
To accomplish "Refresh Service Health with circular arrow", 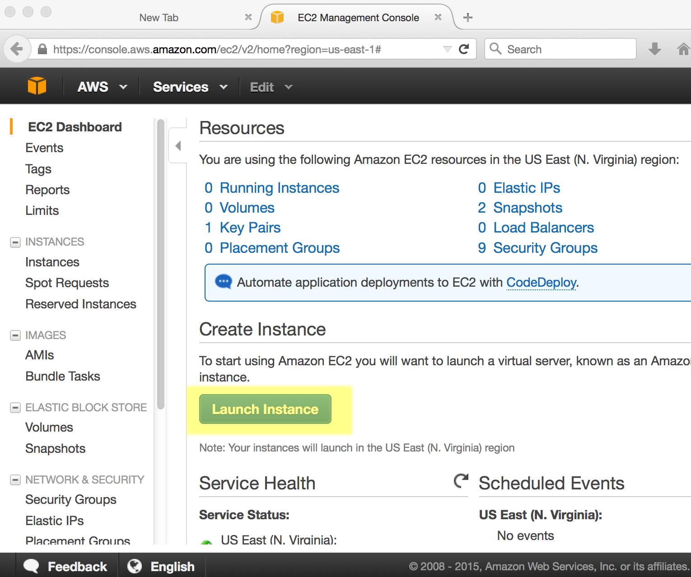I will coord(461,481).
